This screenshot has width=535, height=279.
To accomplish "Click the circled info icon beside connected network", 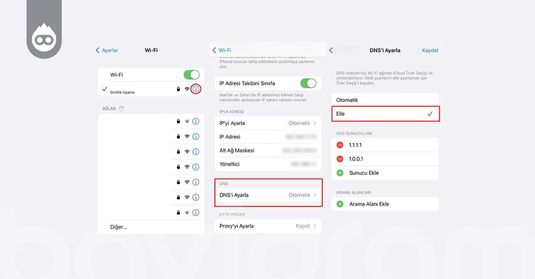I will (196, 89).
